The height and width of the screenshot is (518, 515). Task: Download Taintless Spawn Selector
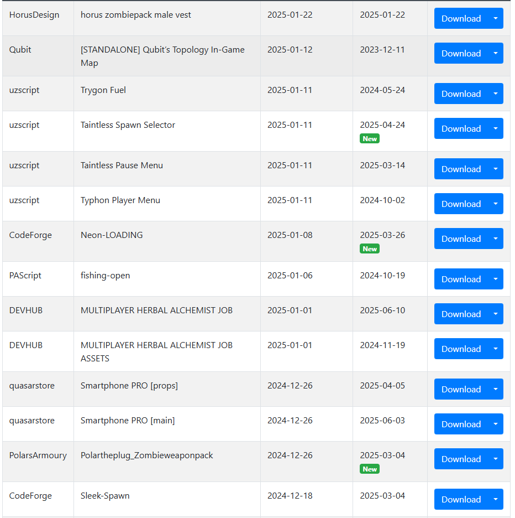pos(461,128)
